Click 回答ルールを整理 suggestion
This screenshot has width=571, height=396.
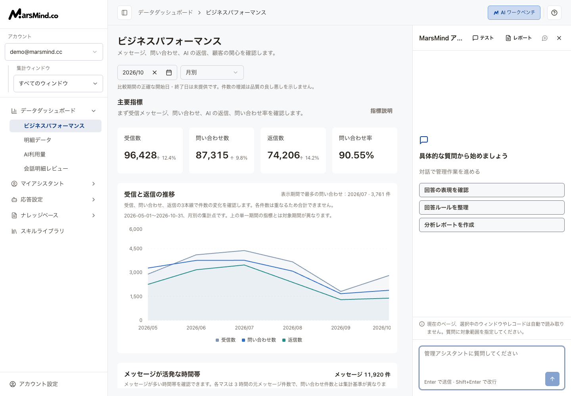pos(492,208)
